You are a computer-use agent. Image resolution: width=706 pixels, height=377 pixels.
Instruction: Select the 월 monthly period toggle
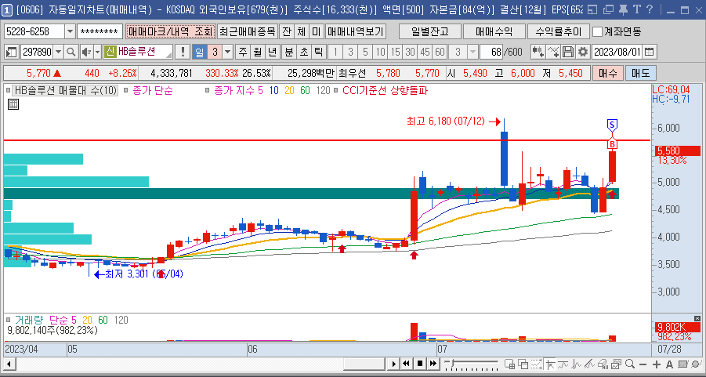tap(257, 52)
